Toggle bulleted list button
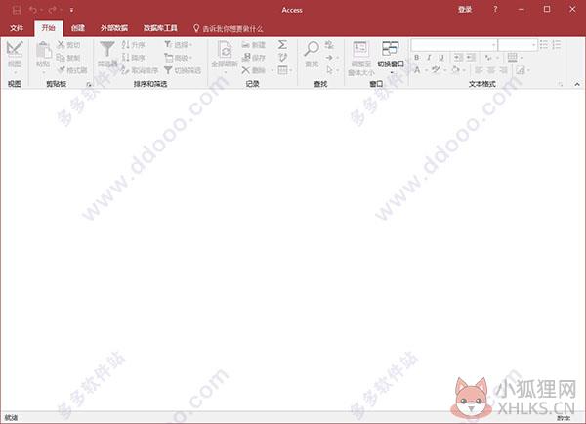Image resolution: width=586 pixels, height=424 pixels. pos(544,45)
